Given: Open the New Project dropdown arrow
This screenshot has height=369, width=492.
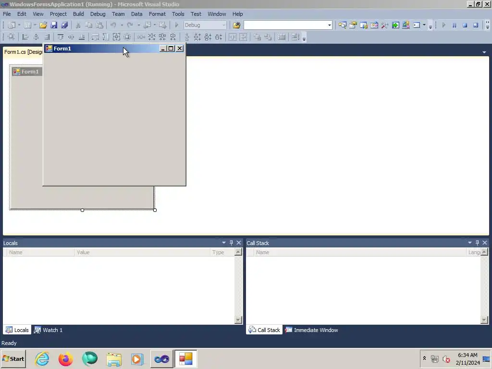Looking at the screenshot, I should pyautogui.click(x=19, y=25).
